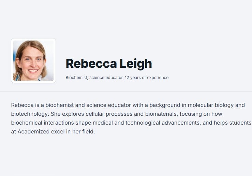Click the 12 years of experience text

[x=147, y=78]
